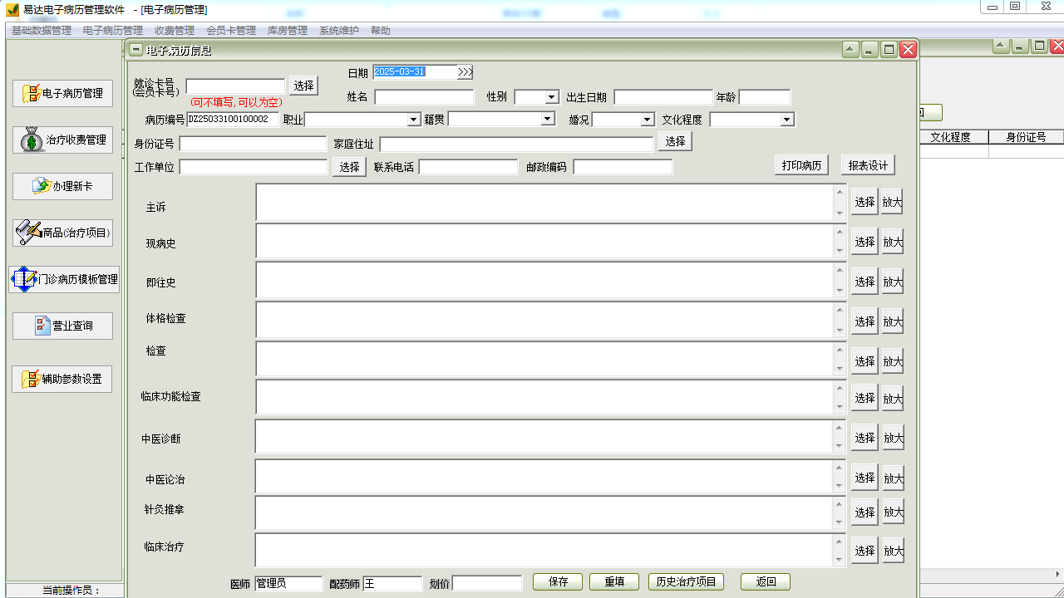This screenshot has width=1064, height=598.
Task: Open 门诊病历模板管理 in the sidebar
Action: [64, 279]
